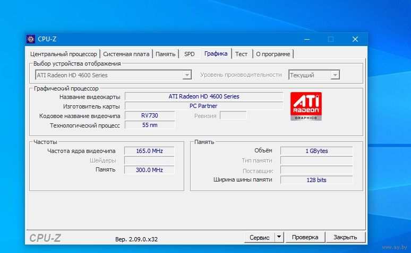The height and width of the screenshot is (253, 411).
Task: Click the Технологический процесс label
Action: click(x=85, y=125)
